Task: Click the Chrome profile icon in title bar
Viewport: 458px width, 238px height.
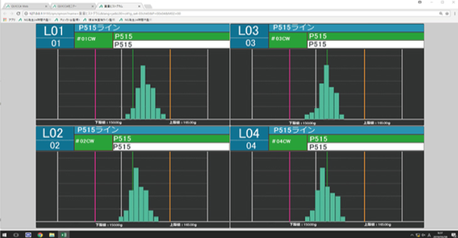Action: 420,3
